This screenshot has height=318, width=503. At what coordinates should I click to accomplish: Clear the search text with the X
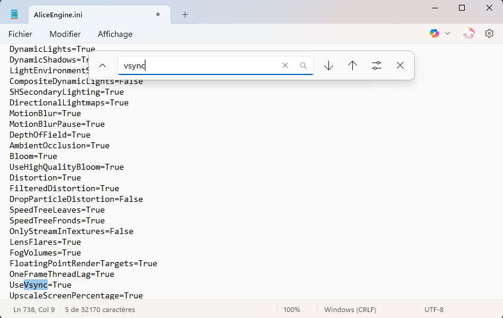[x=285, y=66]
